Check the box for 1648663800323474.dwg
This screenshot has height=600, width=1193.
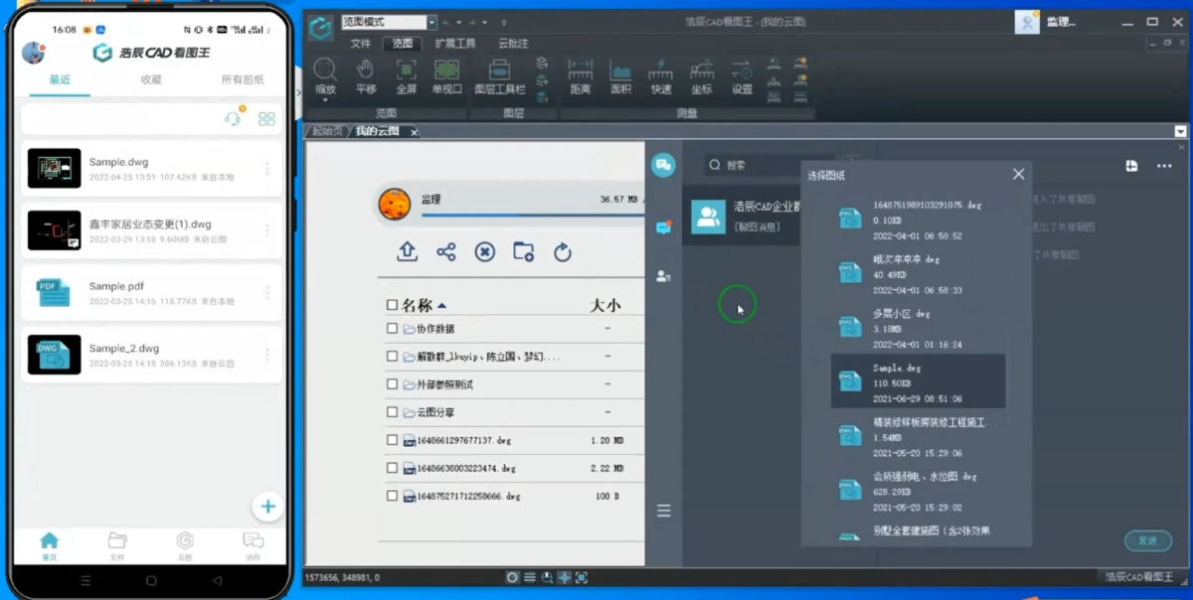(392, 468)
